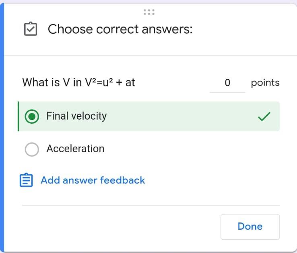
Task: Open Add answer feedback link
Action: coord(93,180)
